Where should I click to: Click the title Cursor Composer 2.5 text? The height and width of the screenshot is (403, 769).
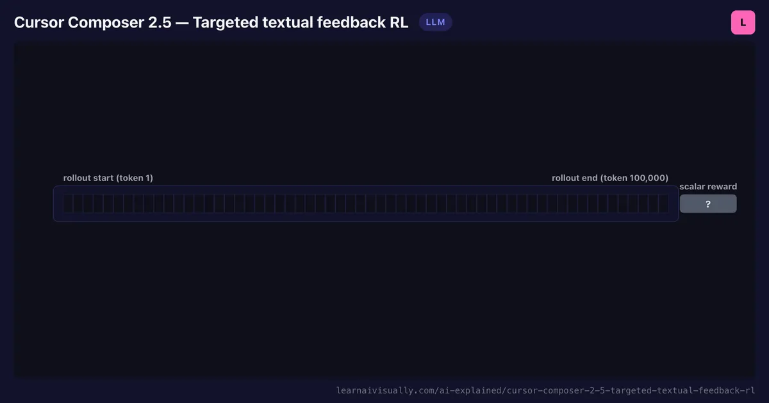pos(211,22)
